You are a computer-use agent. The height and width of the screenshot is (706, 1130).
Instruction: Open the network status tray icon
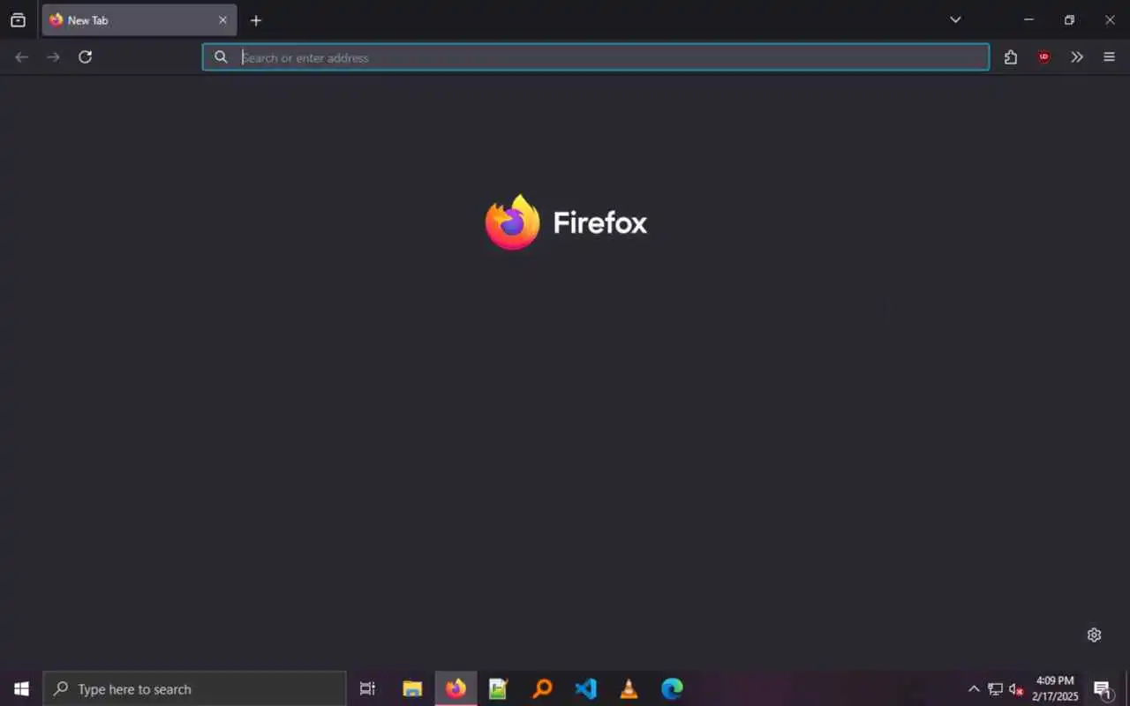coord(995,688)
